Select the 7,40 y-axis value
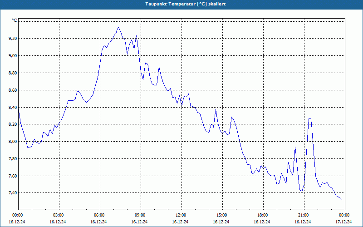The image size is (363, 227). point(13,193)
